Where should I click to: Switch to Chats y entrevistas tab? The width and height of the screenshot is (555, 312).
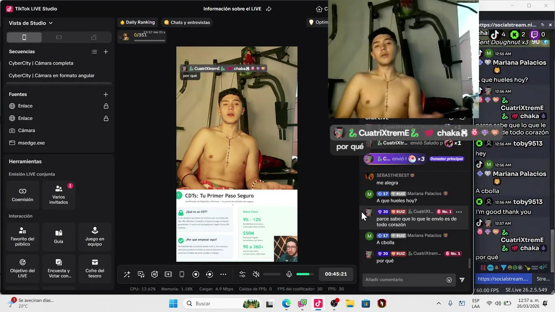(x=187, y=22)
